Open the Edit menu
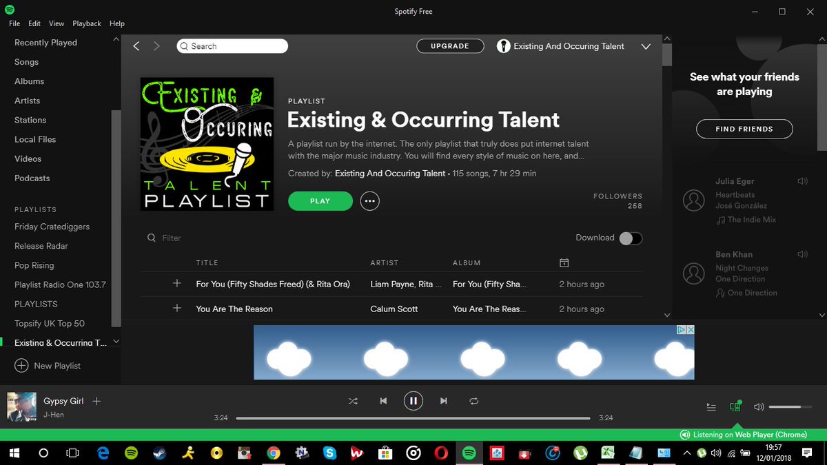This screenshot has height=465, width=827. (x=34, y=23)
